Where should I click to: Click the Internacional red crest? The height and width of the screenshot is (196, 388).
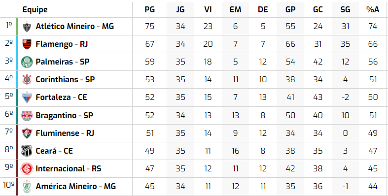pos(27,169)
